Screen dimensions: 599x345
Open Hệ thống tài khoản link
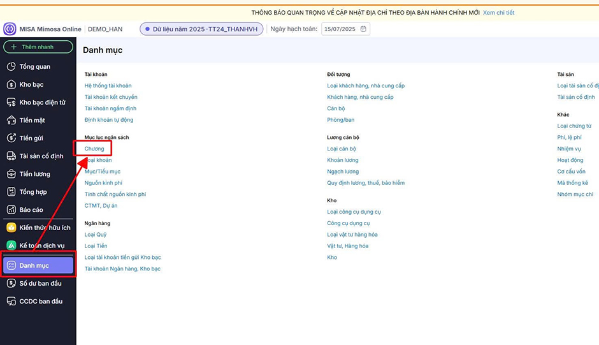(x=108, y=85)
